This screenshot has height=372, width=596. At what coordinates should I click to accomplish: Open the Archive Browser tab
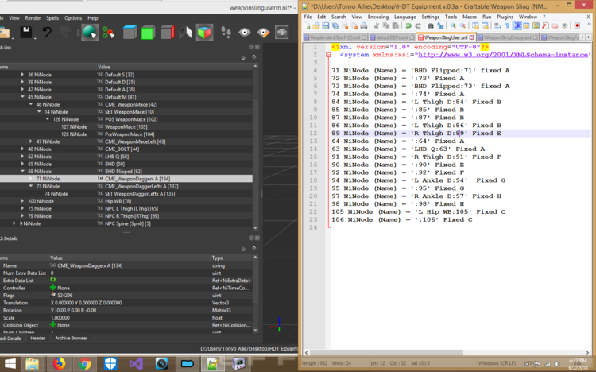(71, 338)
